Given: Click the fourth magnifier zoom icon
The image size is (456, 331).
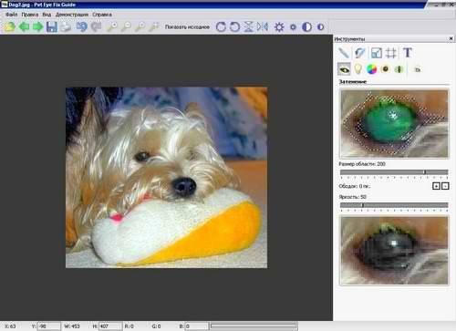Looking at the screenshot, I should [154, 26].
